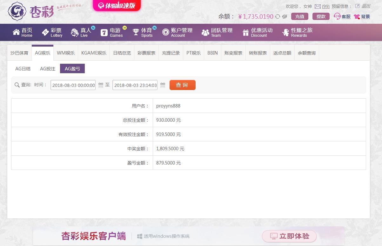Image resolution: width=382 pixels, height=246 pixels.
Task: Switch to the BBIN tab
Action: tap(212, 53)
